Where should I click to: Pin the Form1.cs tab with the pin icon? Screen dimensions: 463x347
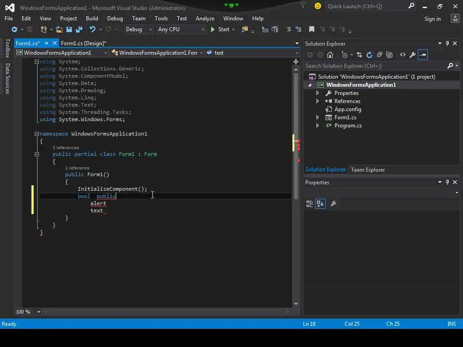coord(47,43)
